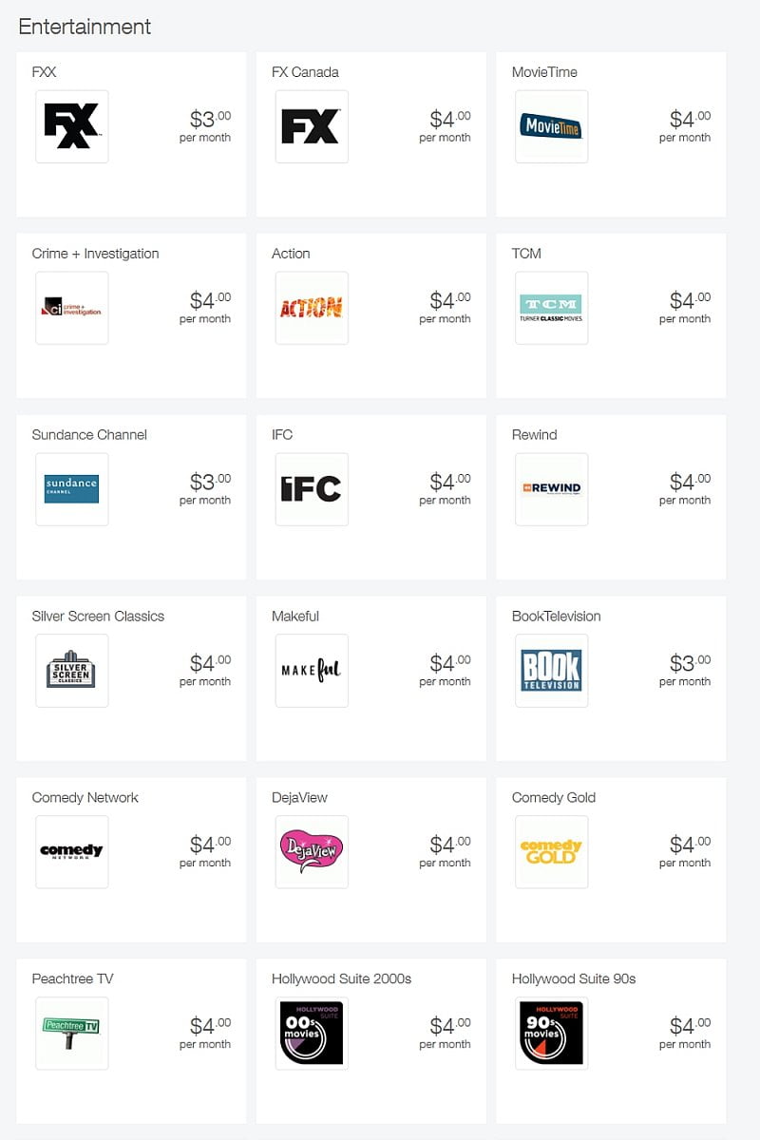Image resolution: width=760 pixels, height=1140 pixels.
Task: Click the Comedy Gold logo
Action: (x=552, y=852)
